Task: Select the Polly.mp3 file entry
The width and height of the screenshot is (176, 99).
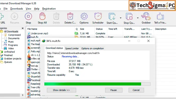Action: tap(35, 51)
